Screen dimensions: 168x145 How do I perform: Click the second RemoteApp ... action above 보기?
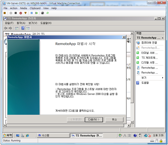coord(150,73)
